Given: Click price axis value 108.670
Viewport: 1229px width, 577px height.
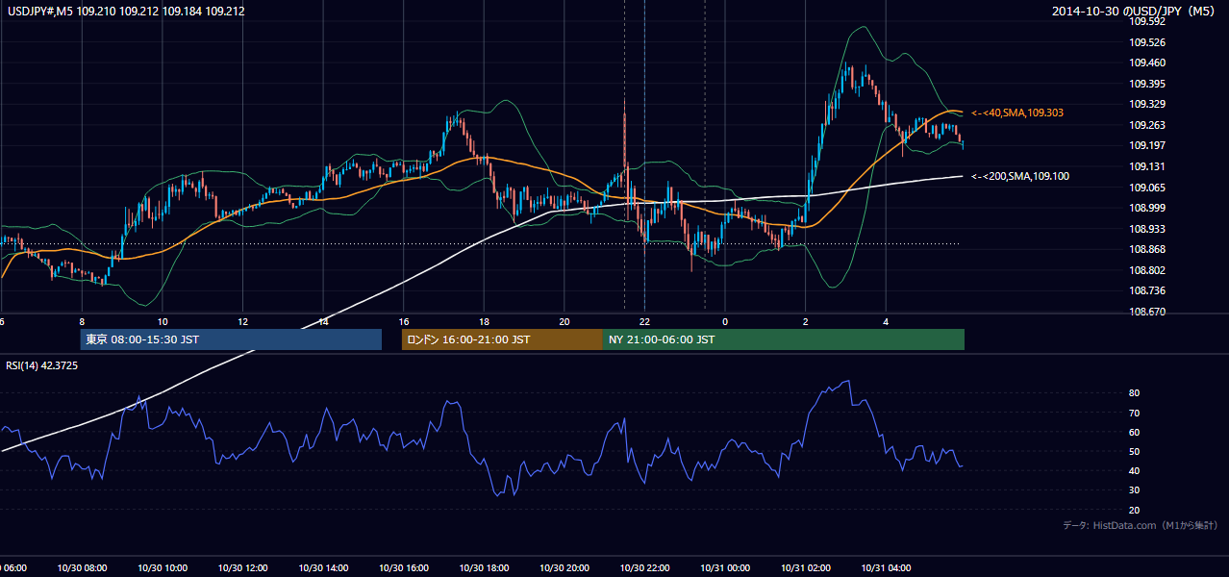Looking at the screenshot, I should coord(1146,312).
